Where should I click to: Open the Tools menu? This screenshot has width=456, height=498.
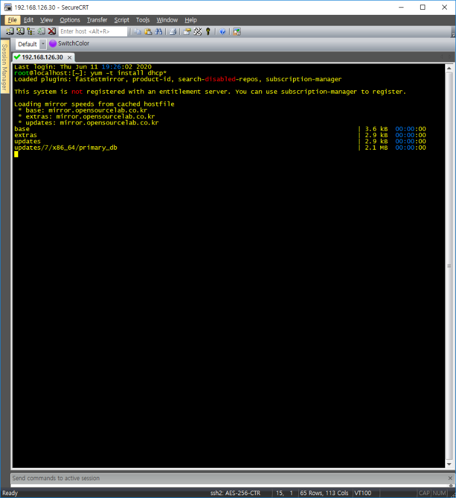tap(142, 20)
